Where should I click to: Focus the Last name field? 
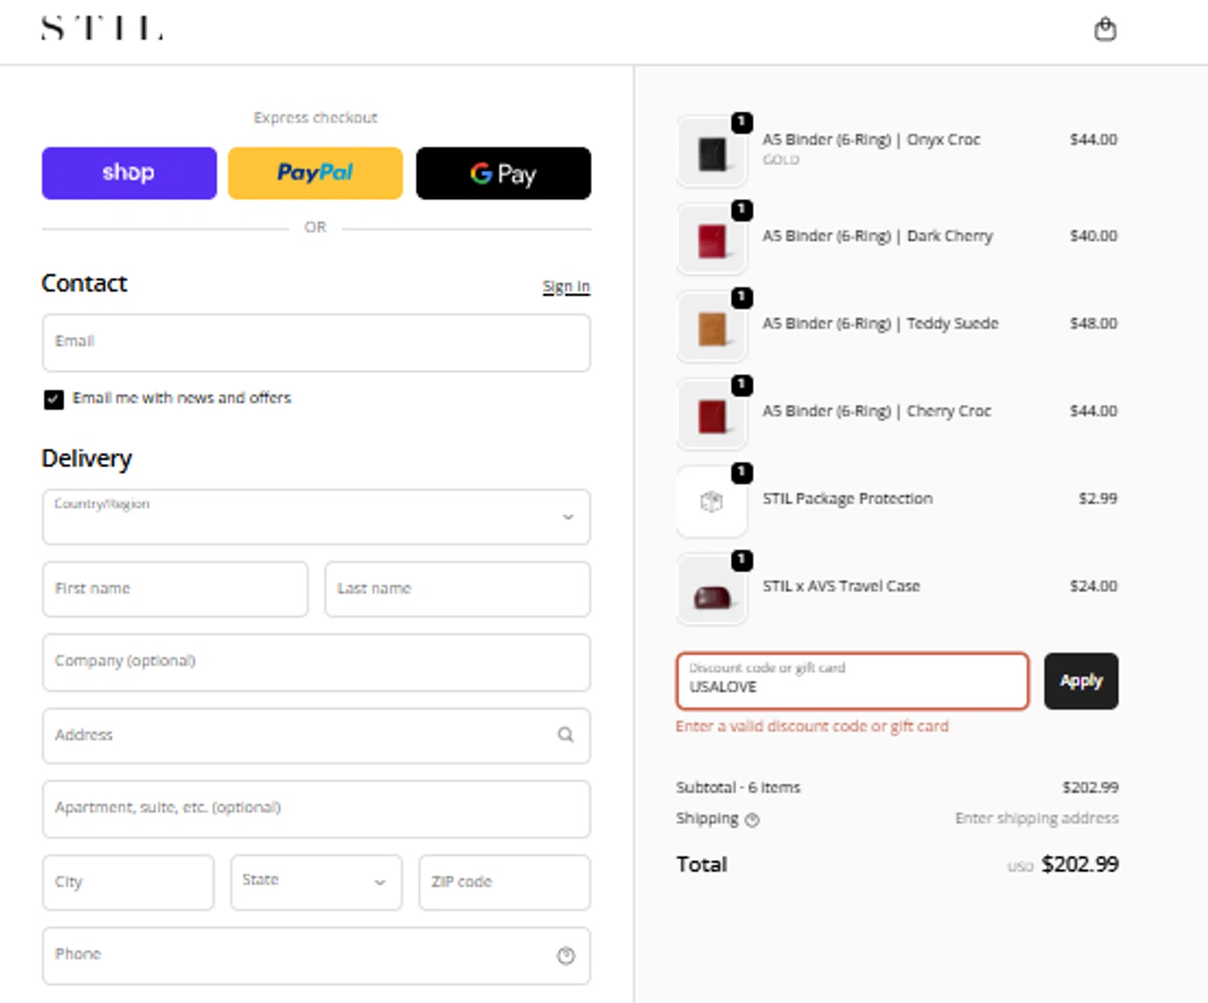point(457,589)
